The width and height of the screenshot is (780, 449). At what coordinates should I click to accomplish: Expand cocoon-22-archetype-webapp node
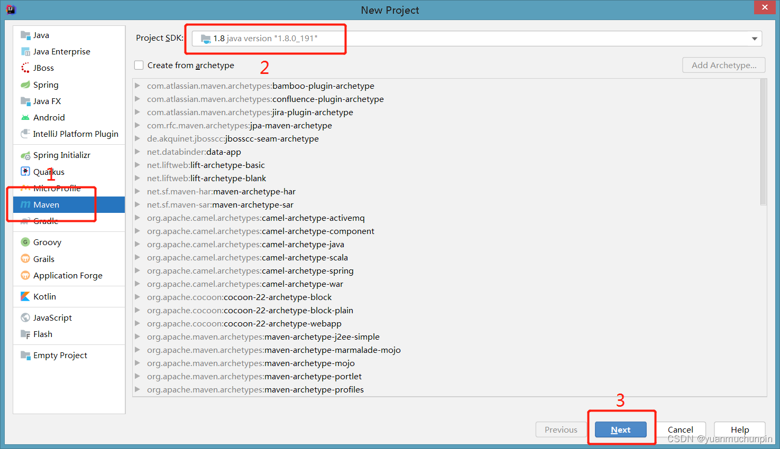point(137,323)
